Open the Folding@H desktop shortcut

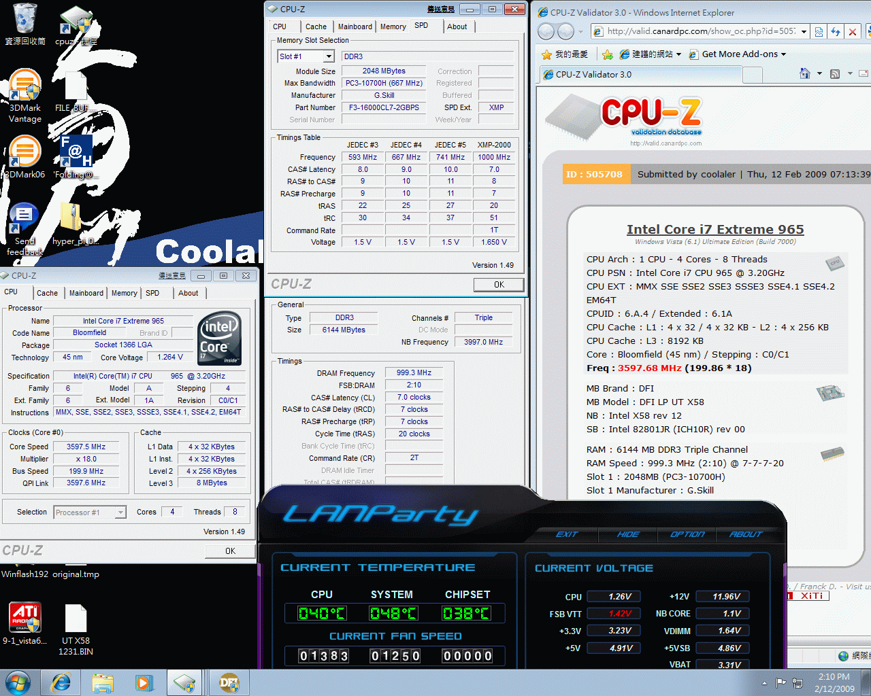[x=75, y=156]
